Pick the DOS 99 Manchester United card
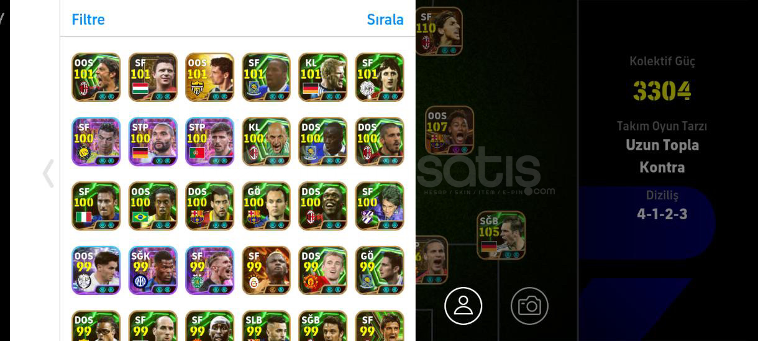758x341 pixels. (322, 271)
